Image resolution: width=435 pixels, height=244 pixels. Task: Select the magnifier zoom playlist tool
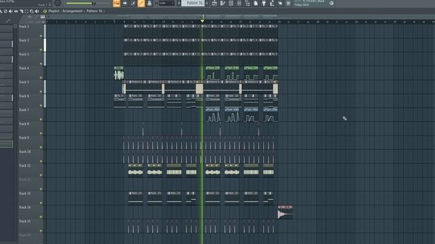pyautogui.click(x=32, y=12)
